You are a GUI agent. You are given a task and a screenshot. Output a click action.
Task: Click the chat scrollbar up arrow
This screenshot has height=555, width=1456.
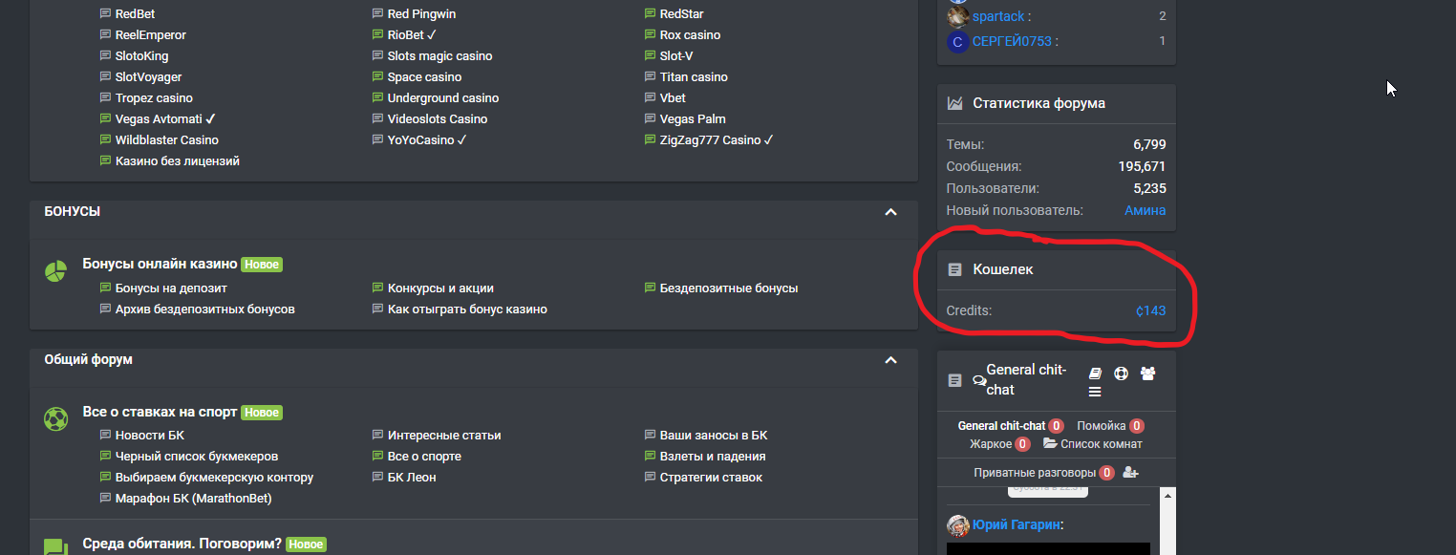coord(1166,497)
